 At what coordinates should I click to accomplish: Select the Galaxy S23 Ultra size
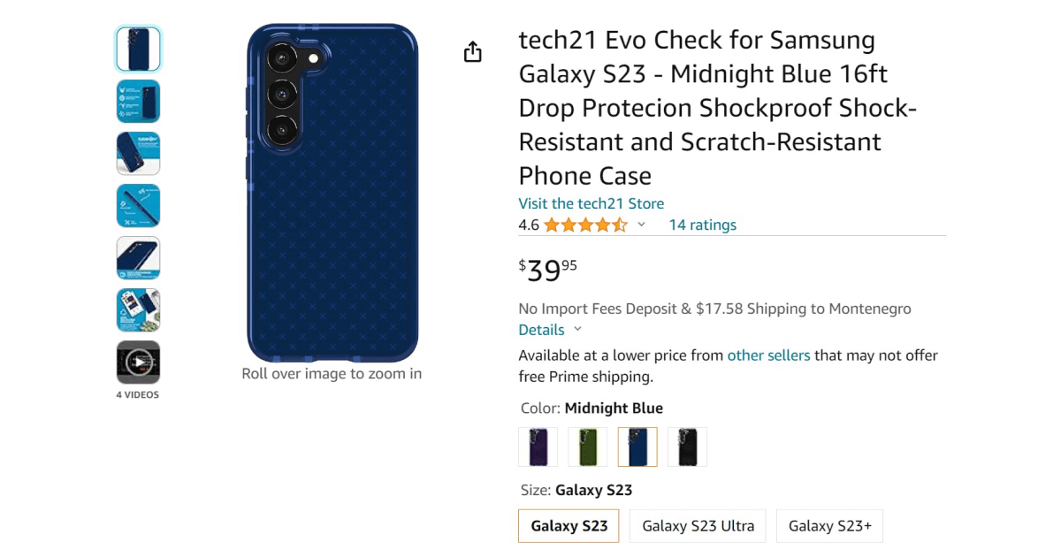click(698, 526)
